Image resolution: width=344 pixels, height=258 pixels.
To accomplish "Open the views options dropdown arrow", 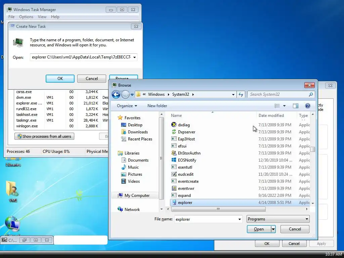I will coord(284,106).
